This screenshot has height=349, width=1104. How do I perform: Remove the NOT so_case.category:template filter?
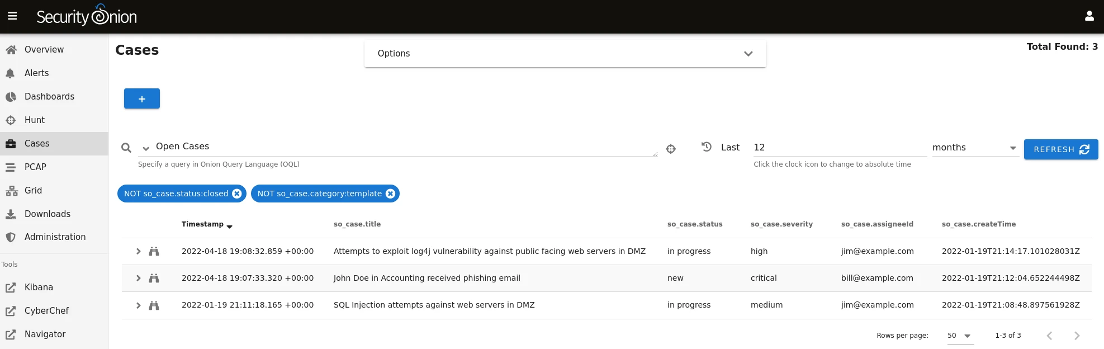390,194
